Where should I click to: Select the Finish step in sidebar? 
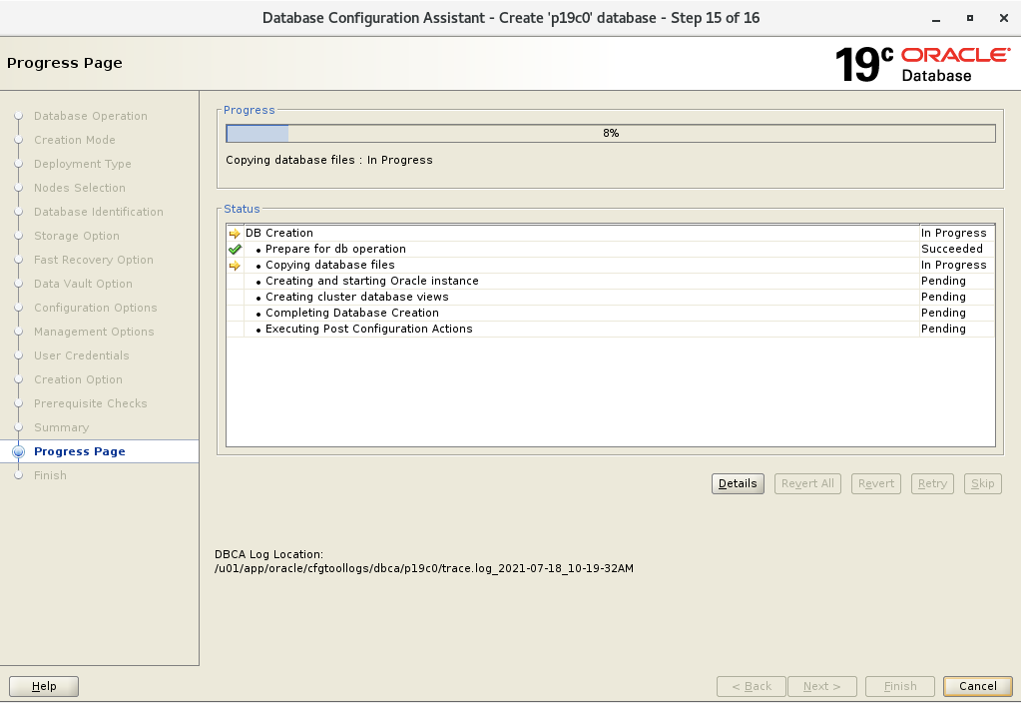click(x=50, y=475)
